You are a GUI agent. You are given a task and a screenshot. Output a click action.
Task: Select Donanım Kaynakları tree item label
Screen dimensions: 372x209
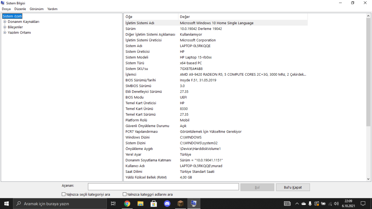click(24, 22)
